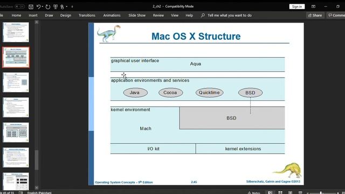Click the zoom slider handle

[321, 193]
